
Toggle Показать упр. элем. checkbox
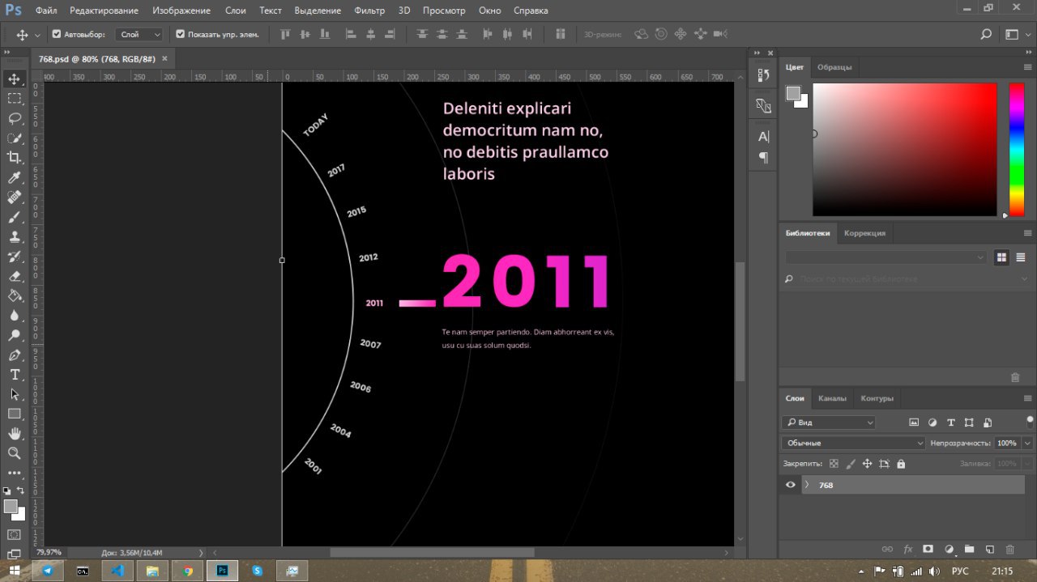click(181, 34)
